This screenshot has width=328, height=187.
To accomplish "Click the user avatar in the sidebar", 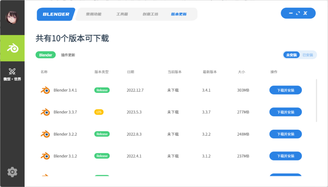I will (12, 17).
